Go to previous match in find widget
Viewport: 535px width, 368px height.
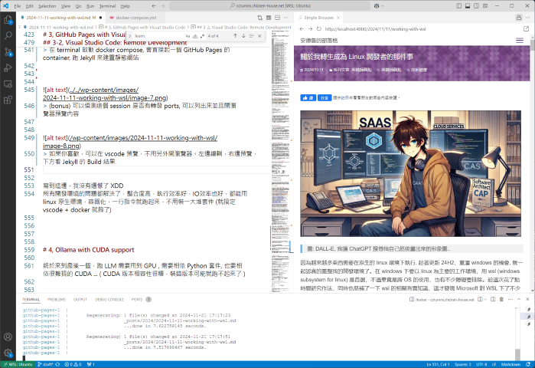(235, 36)
